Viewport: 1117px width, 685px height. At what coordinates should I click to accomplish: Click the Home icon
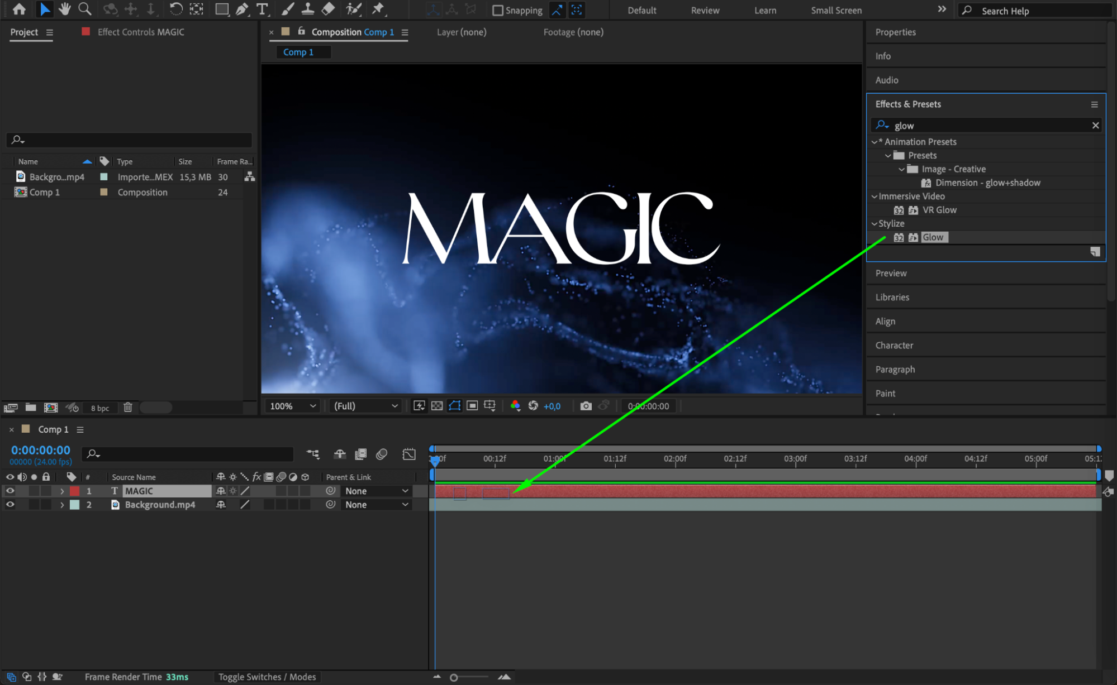point(19,9)
